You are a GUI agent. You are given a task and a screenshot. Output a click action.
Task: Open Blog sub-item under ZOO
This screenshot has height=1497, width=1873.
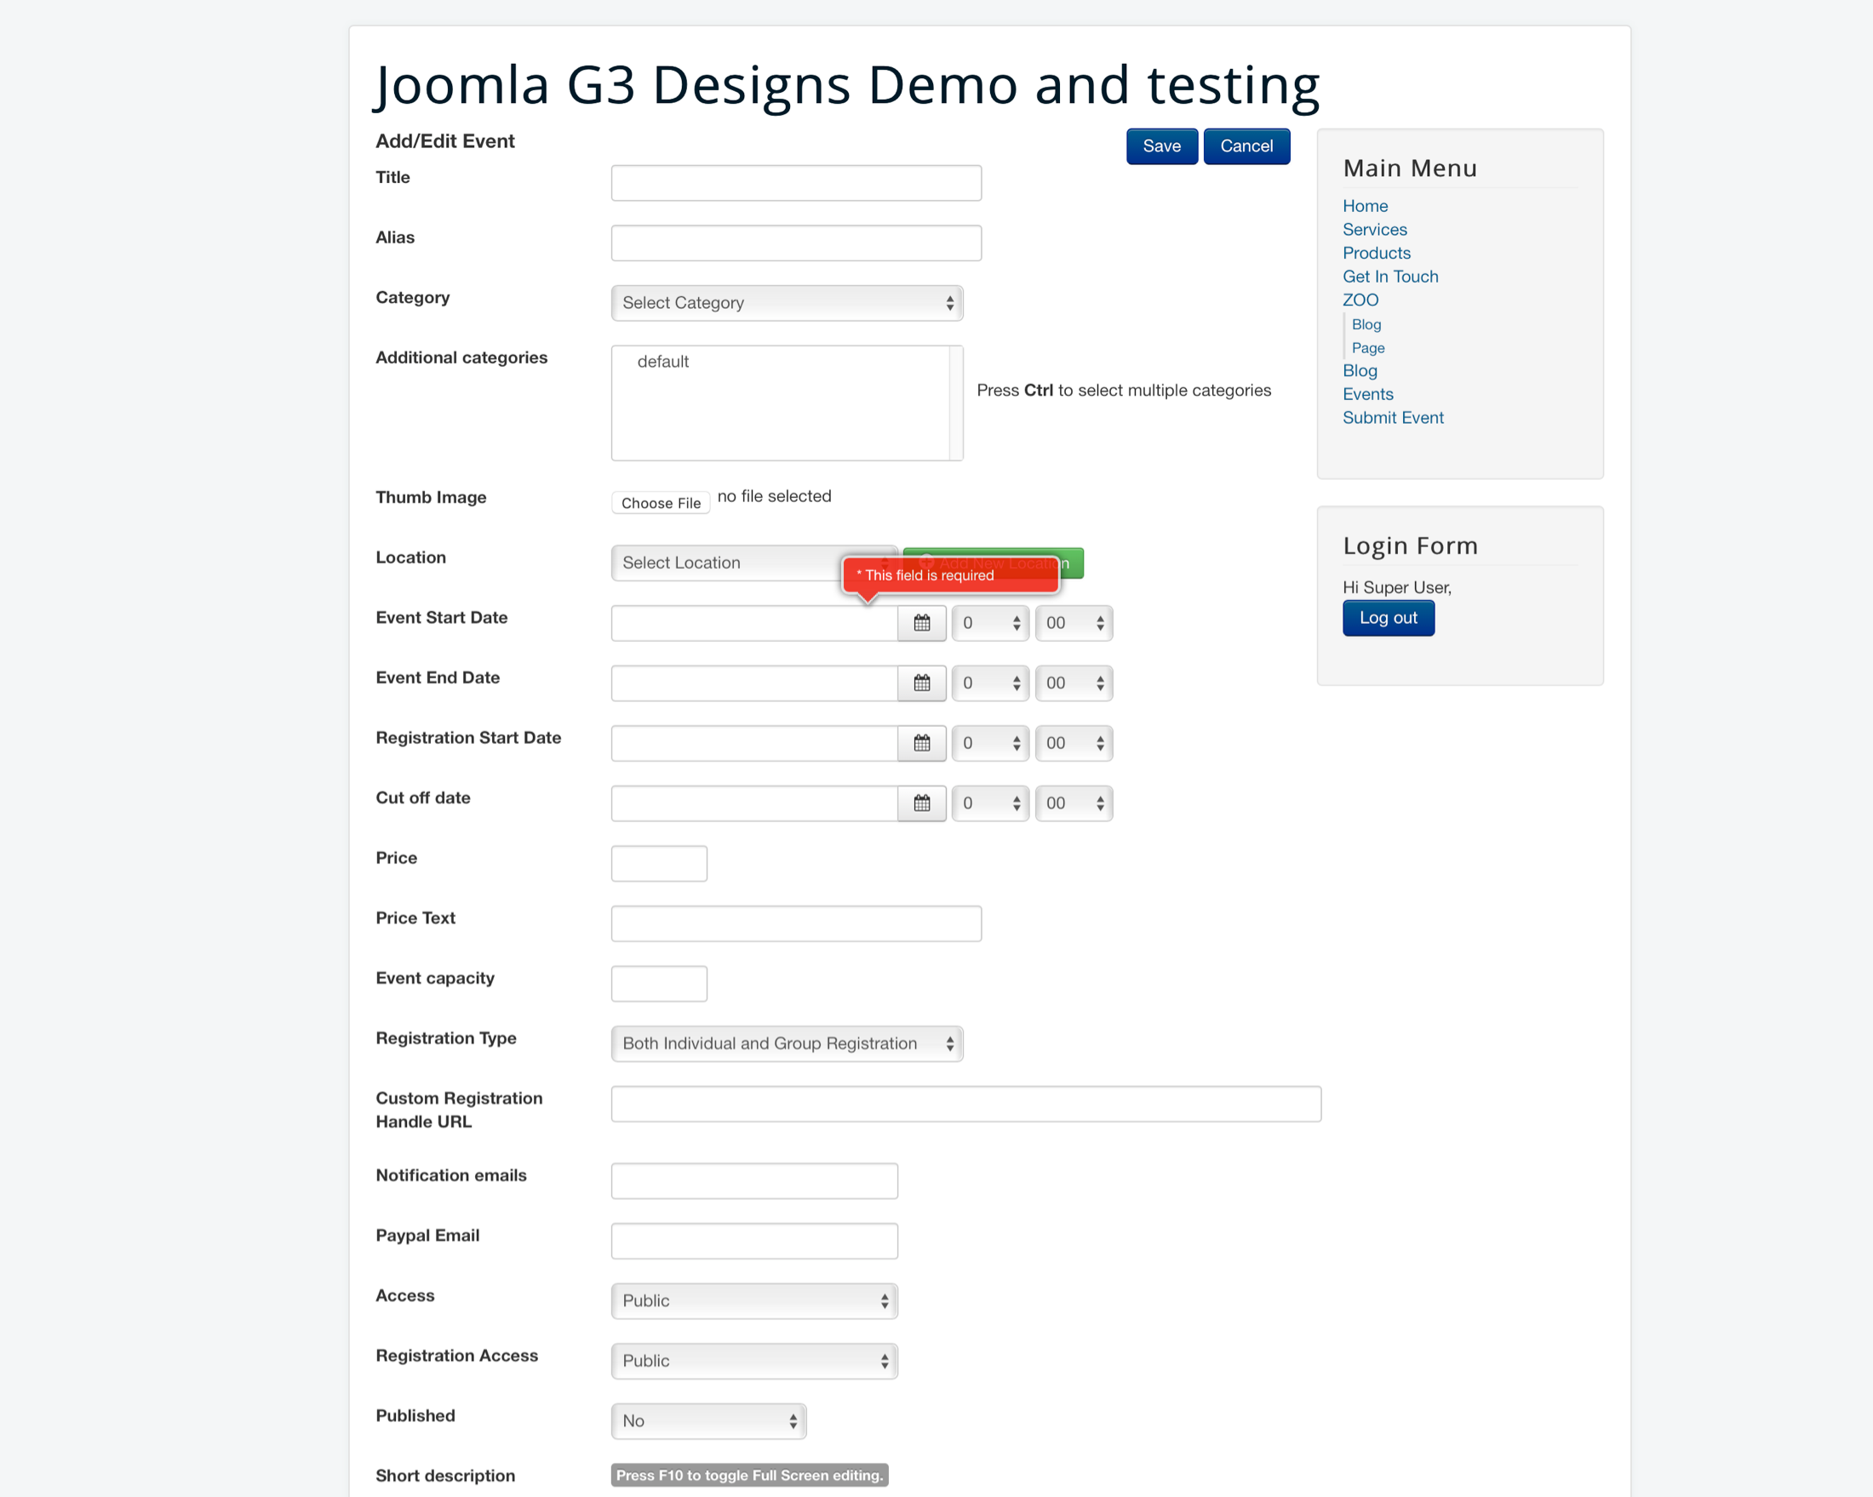pyautogui.click(x=1366, y=324)
